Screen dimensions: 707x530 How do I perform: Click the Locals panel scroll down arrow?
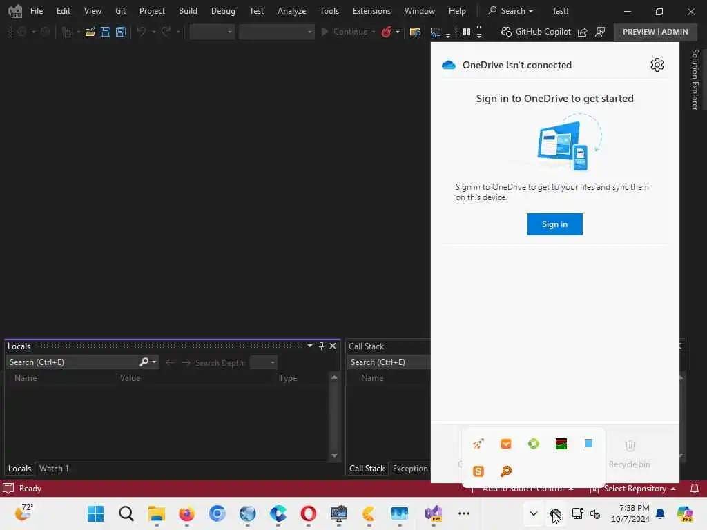click(x=334, y=455)
